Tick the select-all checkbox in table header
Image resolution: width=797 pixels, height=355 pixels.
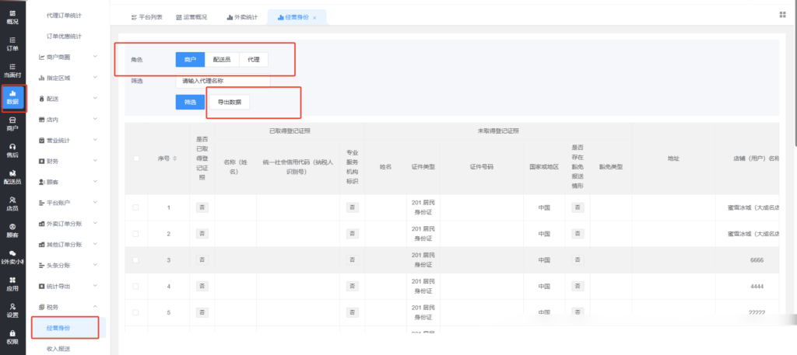pos(136,158)
